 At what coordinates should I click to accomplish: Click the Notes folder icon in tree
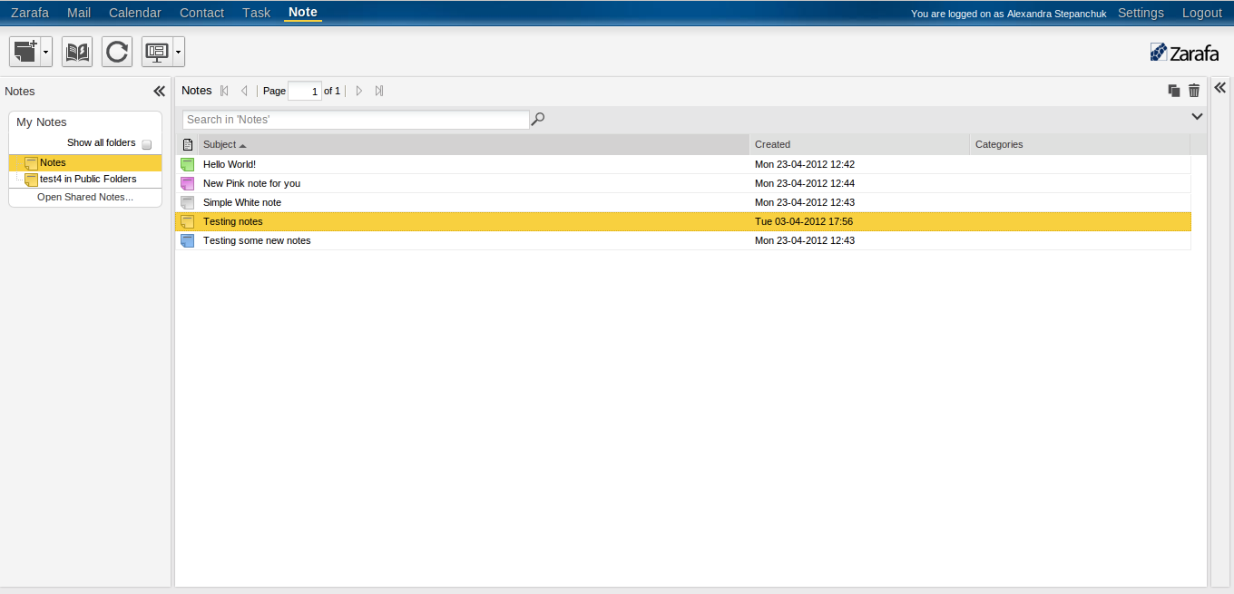32,163
